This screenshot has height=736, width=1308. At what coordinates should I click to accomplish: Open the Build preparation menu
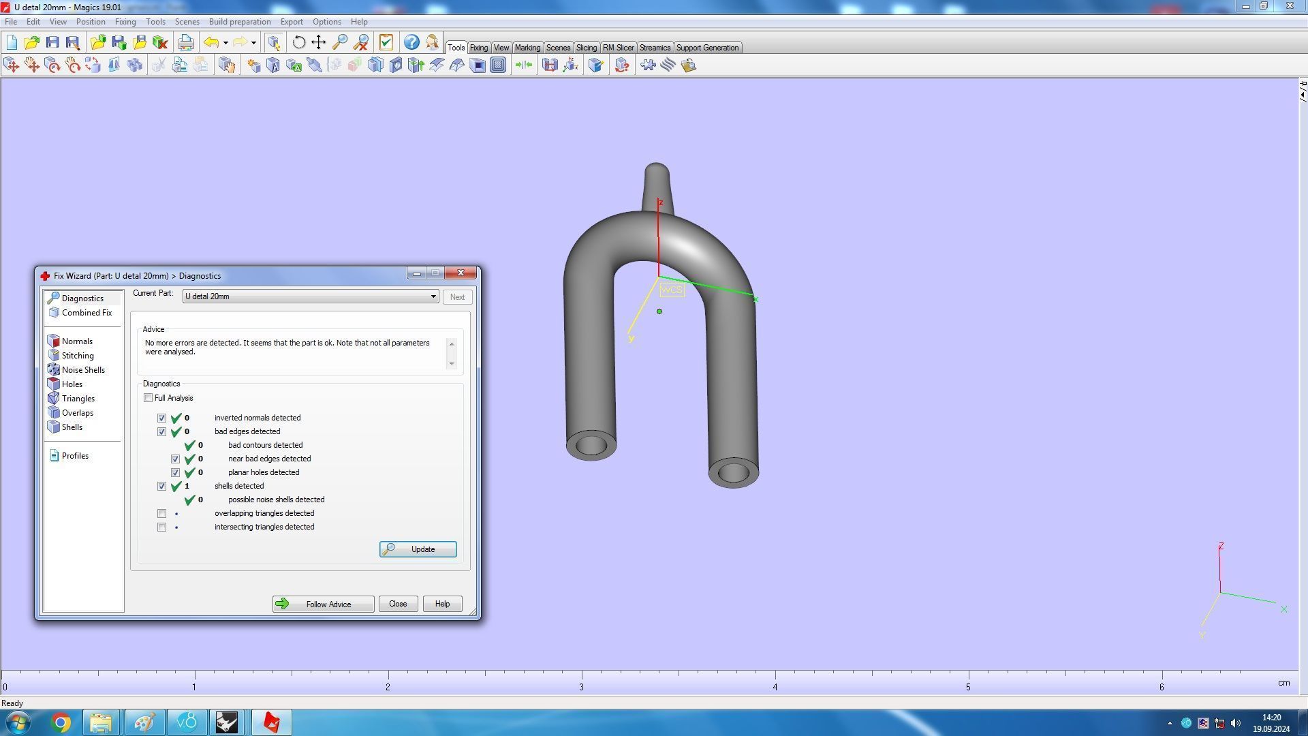(239, 22)
